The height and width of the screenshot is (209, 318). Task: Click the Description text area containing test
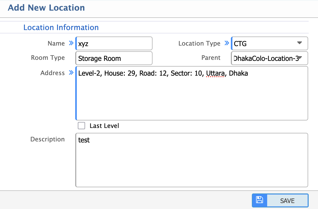tap(192, 161)
